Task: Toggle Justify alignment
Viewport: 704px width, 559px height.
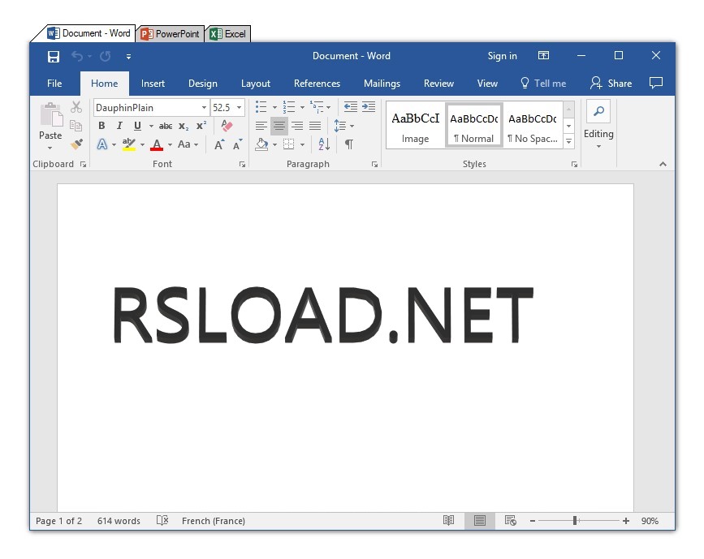Action: coord(315,126)
